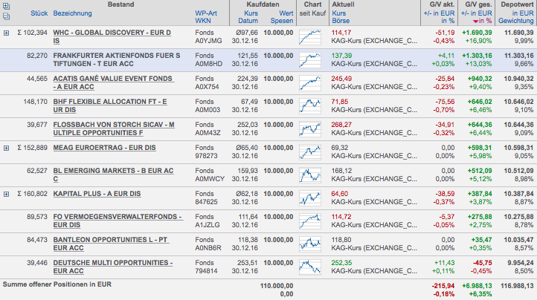Click Stück value 84,473
The height and width of the screenshot is (300, 537).
click(37, 240)
